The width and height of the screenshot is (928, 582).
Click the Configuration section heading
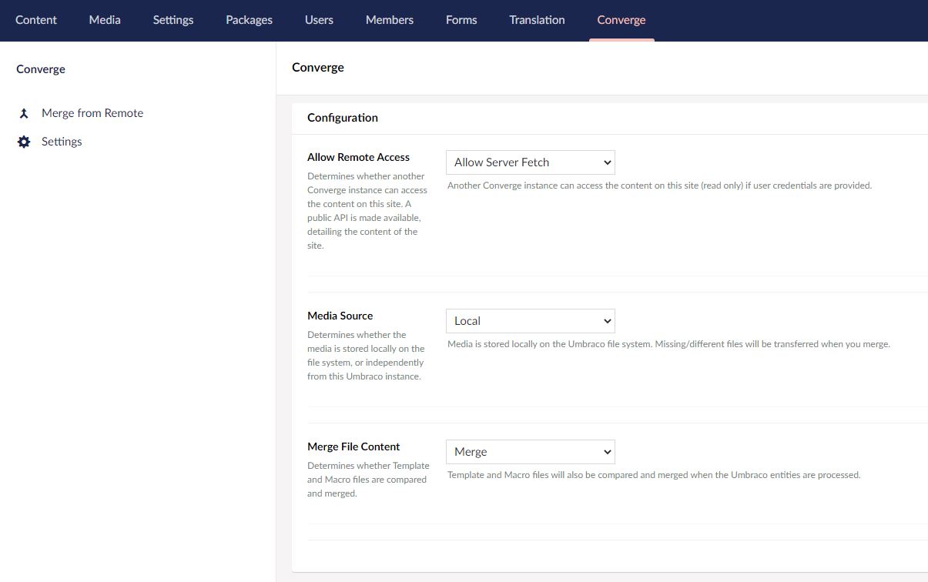tap(343, 118)
